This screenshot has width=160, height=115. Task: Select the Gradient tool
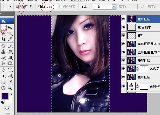pyautogui.click(x=10, y=58)
